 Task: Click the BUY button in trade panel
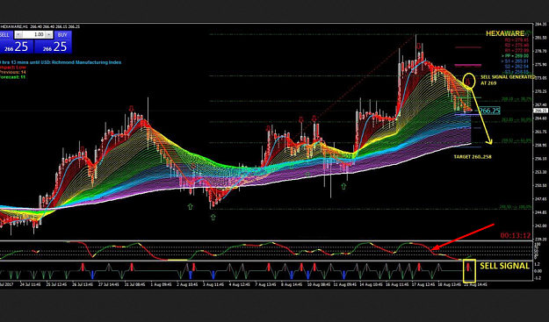pos(62,35)
